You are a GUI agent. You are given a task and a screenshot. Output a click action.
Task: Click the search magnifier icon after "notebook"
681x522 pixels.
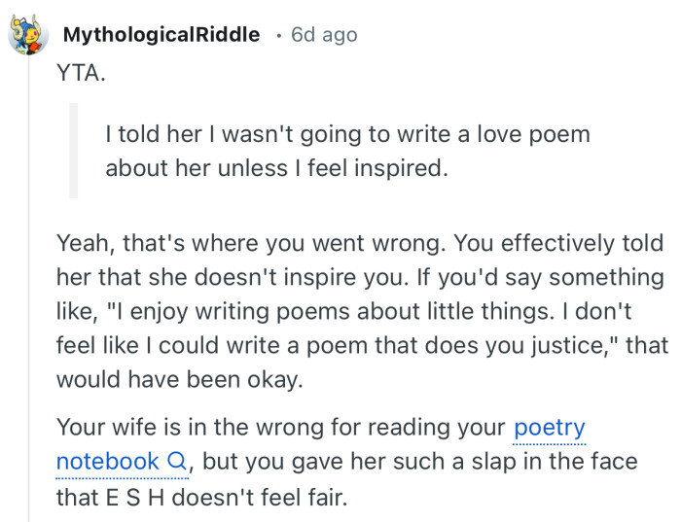click(x=176, y=461)
